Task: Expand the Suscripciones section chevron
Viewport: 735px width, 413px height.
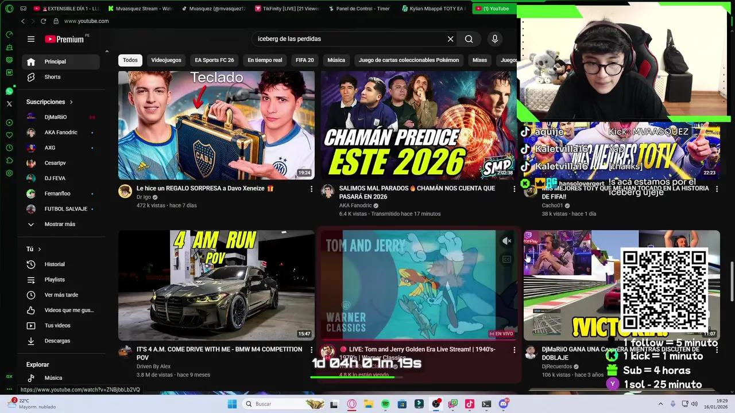Action: tap(71, 102)
